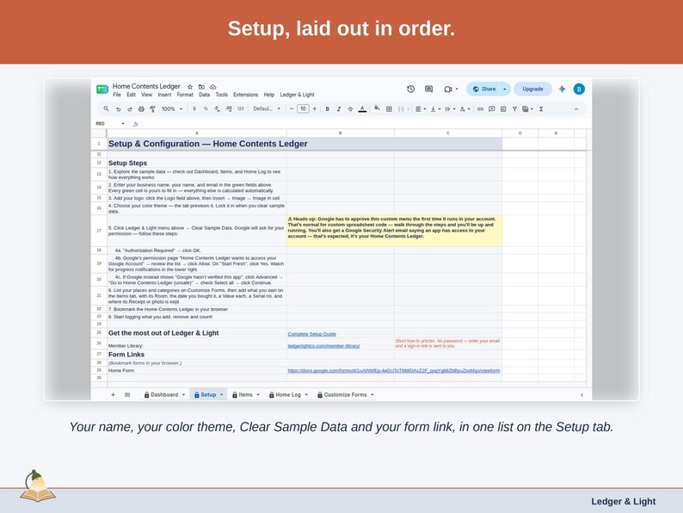683x513 pixels.
Task: Open the Ledger & Light custom menu
Action: [297, 95]
